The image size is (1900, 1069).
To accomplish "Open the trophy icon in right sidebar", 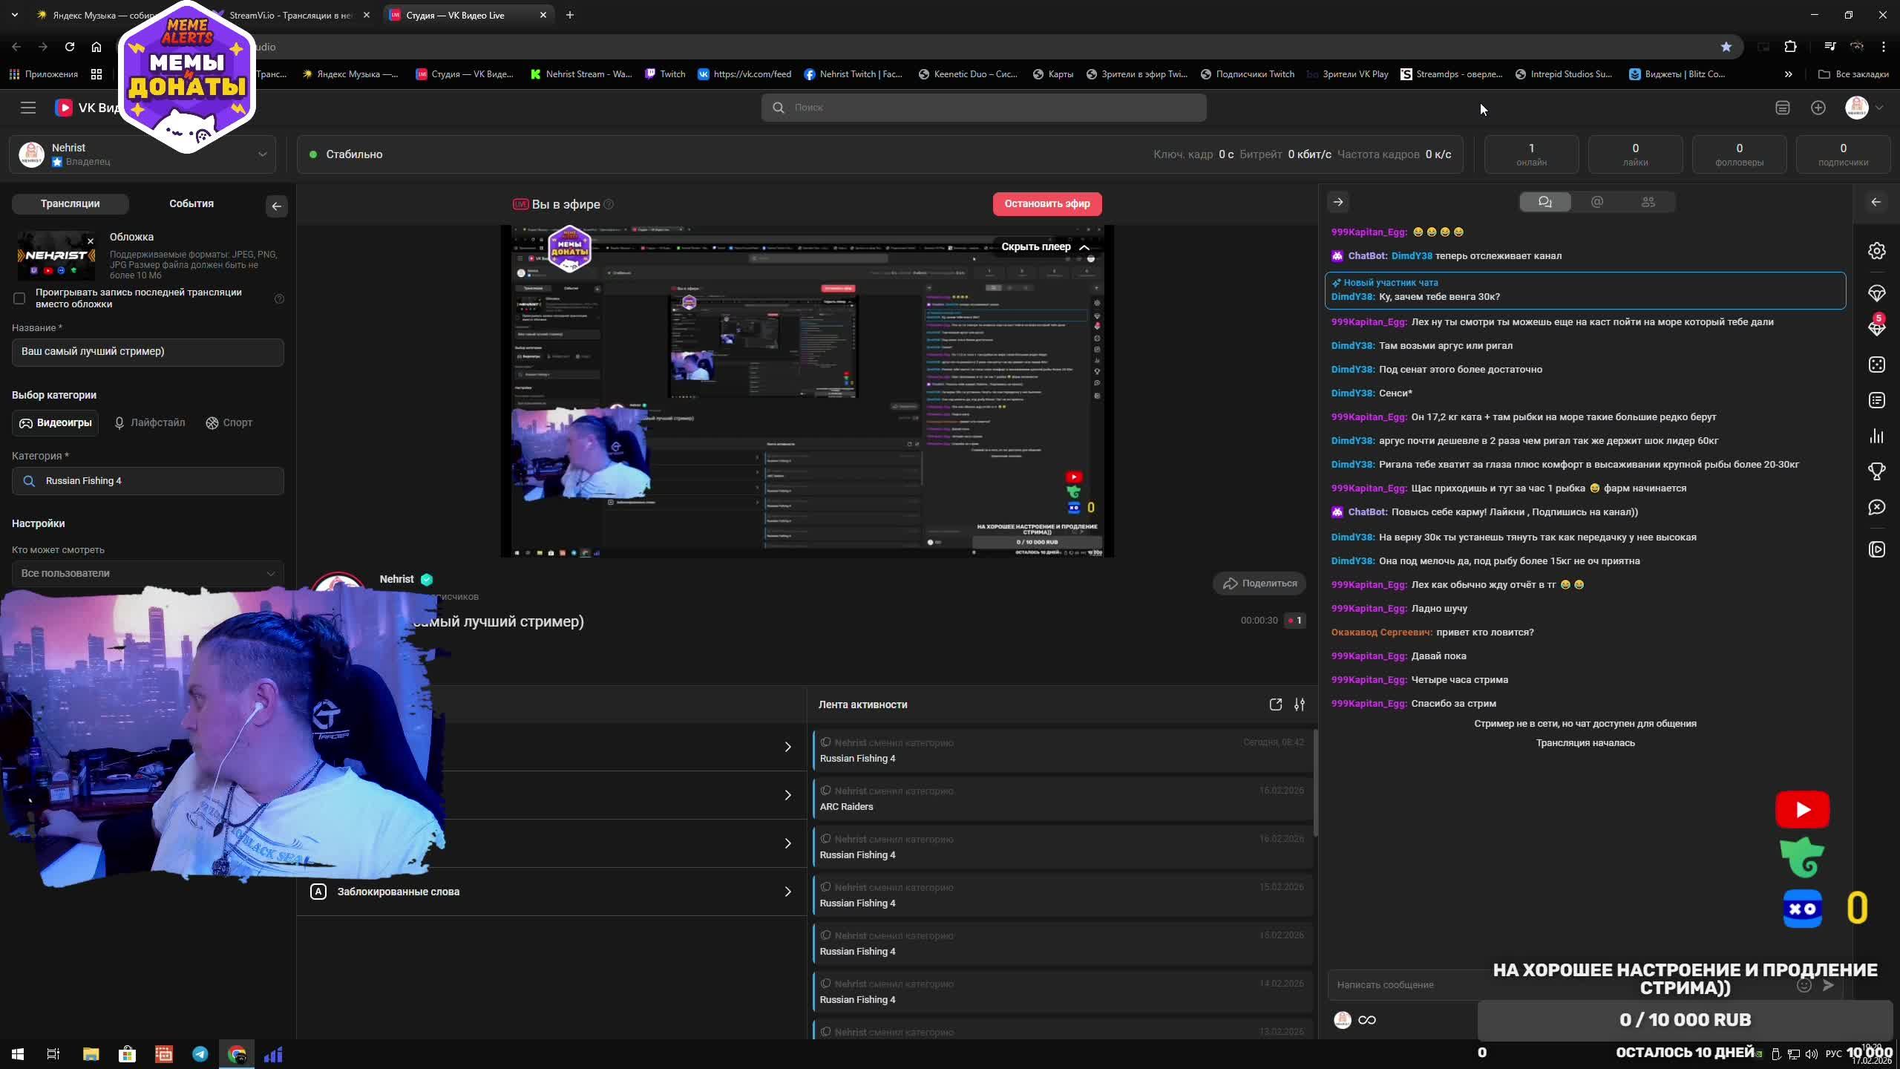I will (1876, 471).
